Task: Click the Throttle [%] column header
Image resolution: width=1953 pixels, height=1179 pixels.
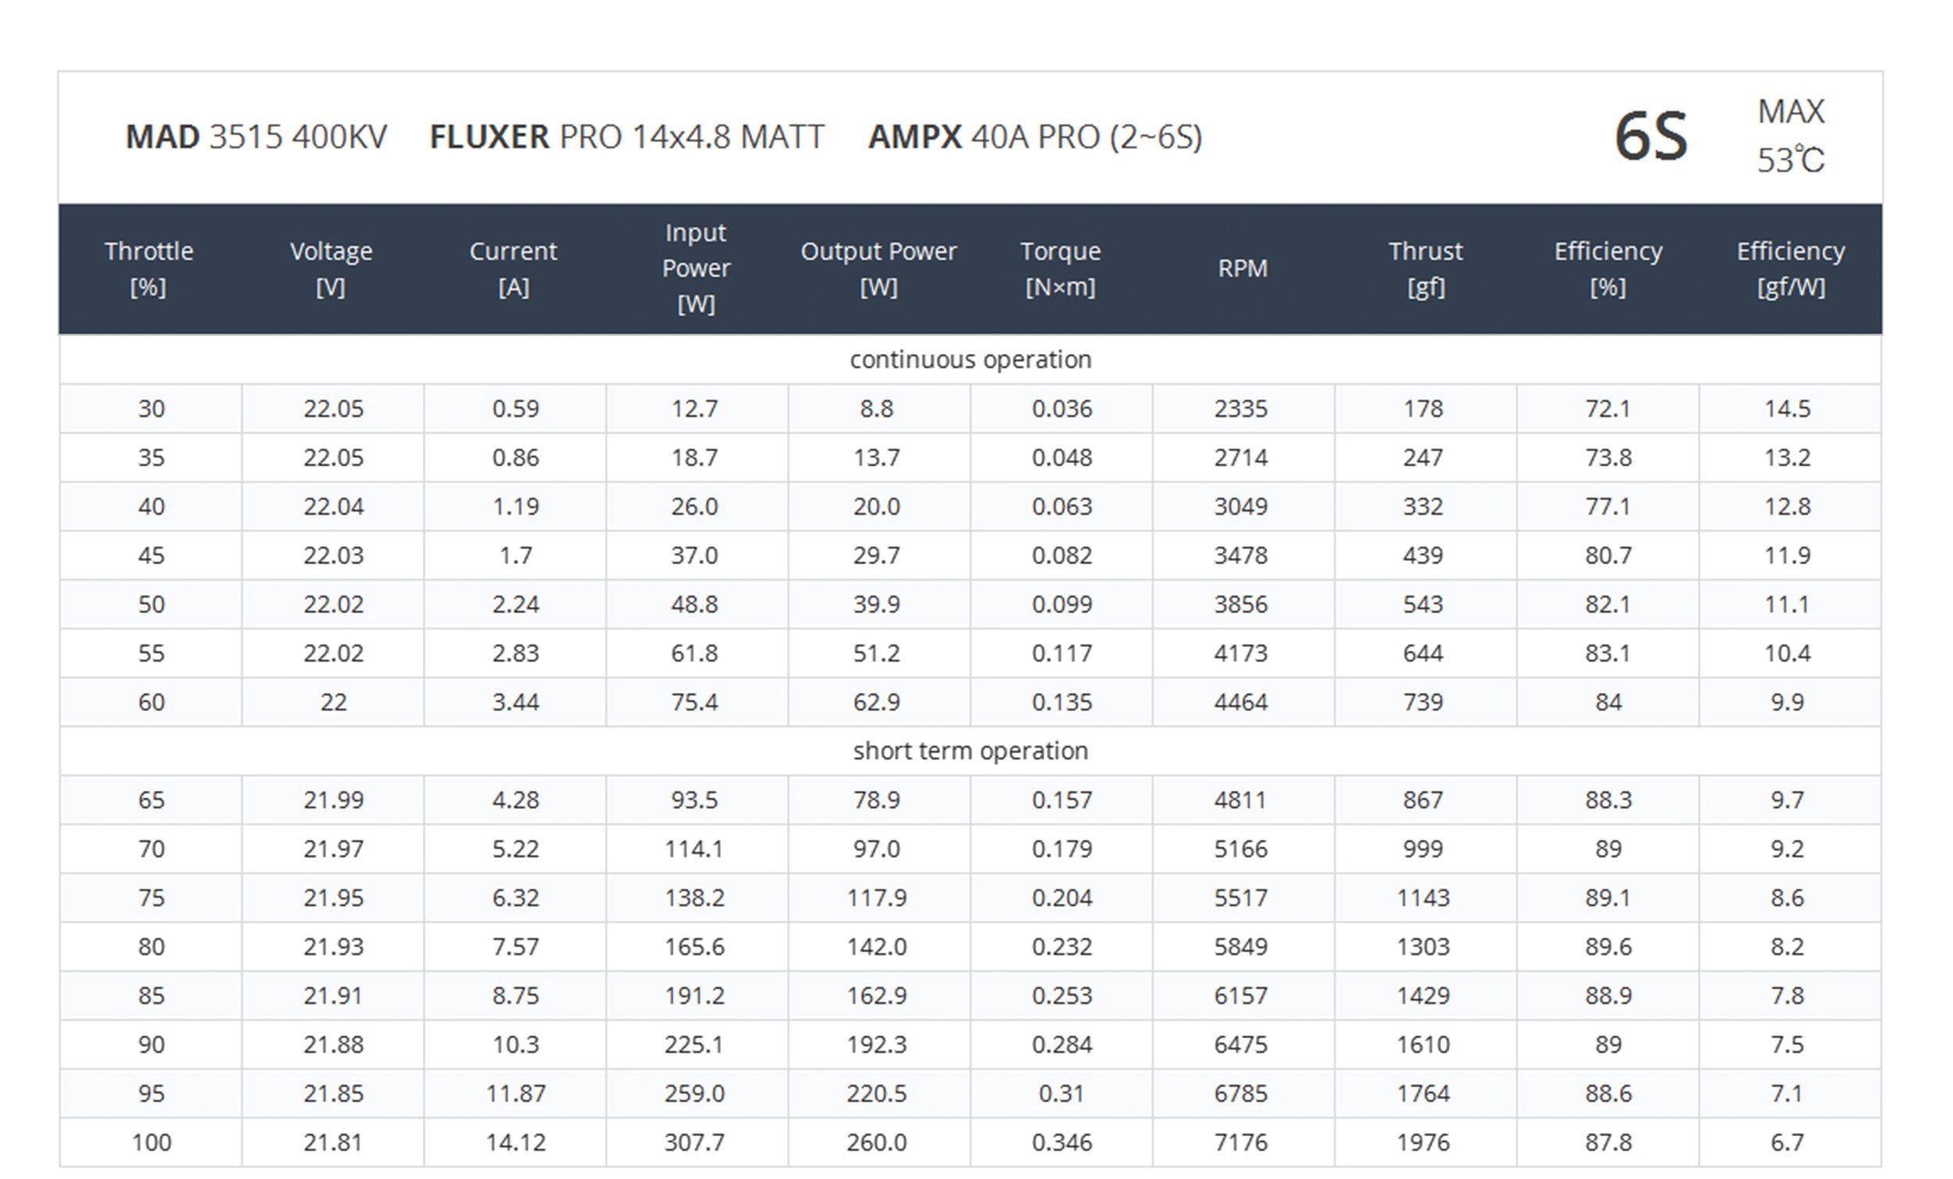Action: pyautogui.click(x=149, y=269)
